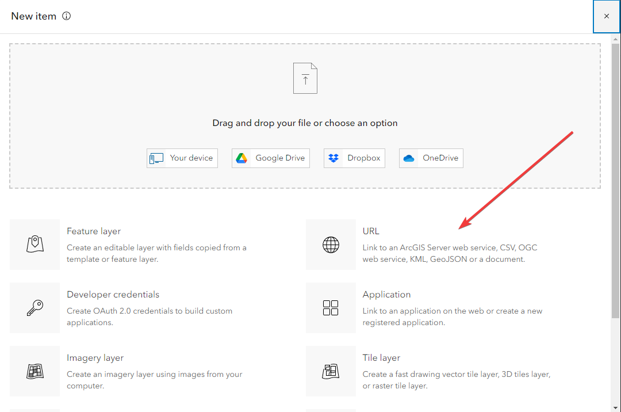The height and width of the screenshot is (412, 621).
Task: Click the Google Drive triangle logo
Action: (241, 158)
